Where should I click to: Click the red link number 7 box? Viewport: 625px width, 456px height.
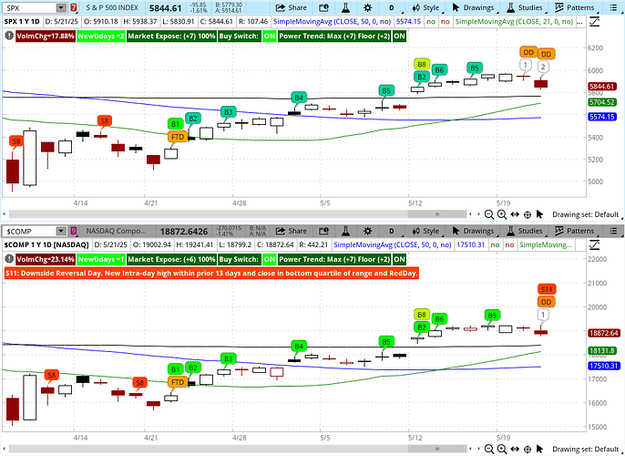[73, 7]
